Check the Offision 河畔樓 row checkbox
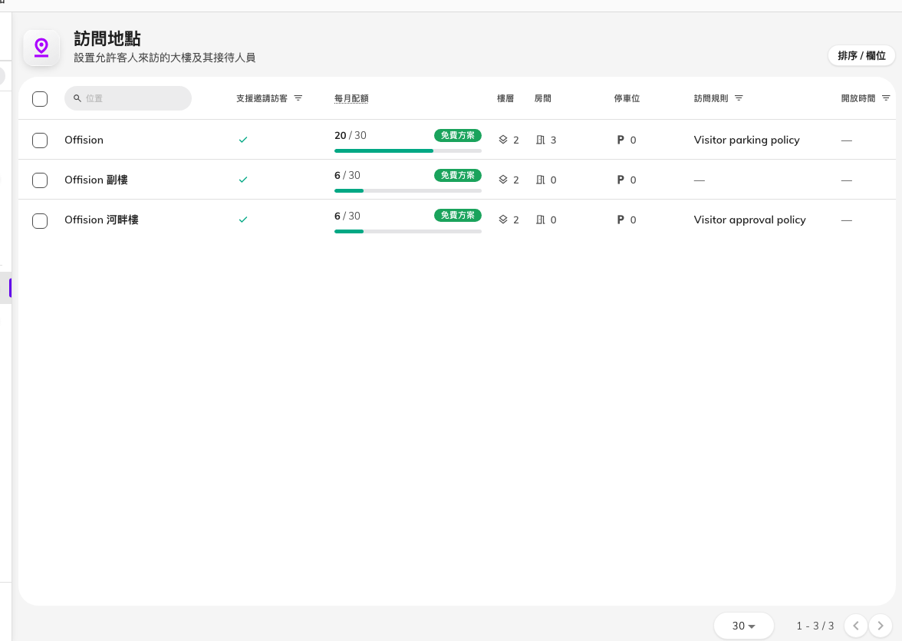Screen dimensions: 902x641 [40, 220]
